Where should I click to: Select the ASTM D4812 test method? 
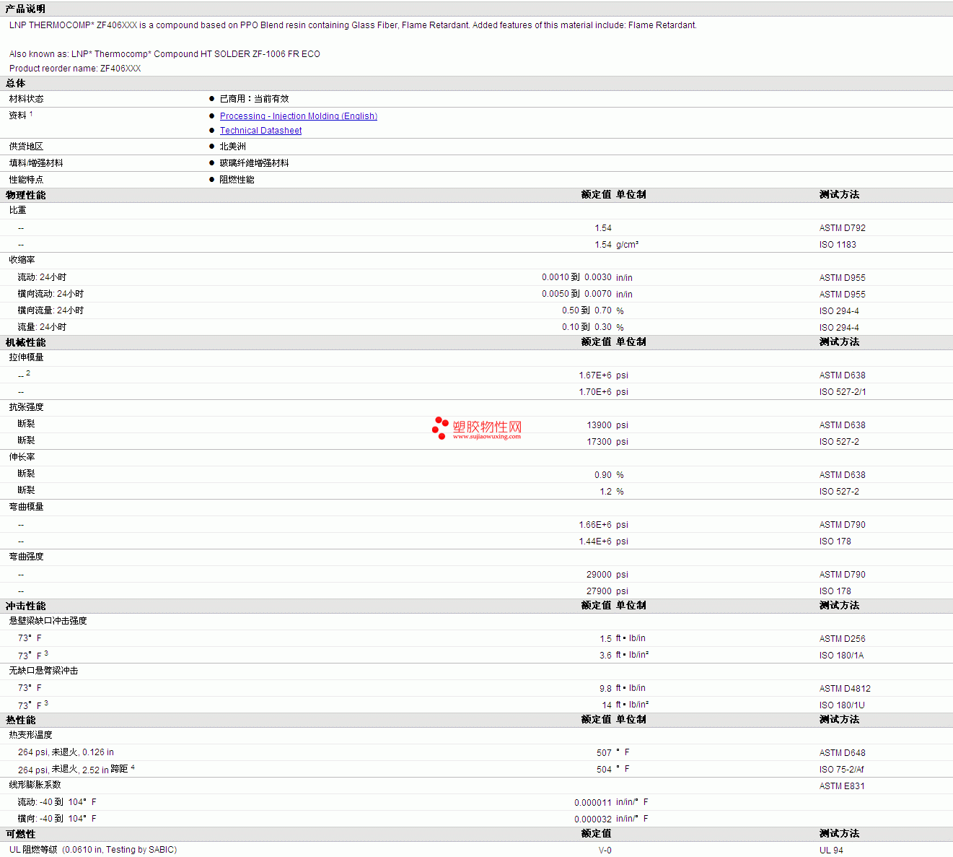click(x=846, y=689)
